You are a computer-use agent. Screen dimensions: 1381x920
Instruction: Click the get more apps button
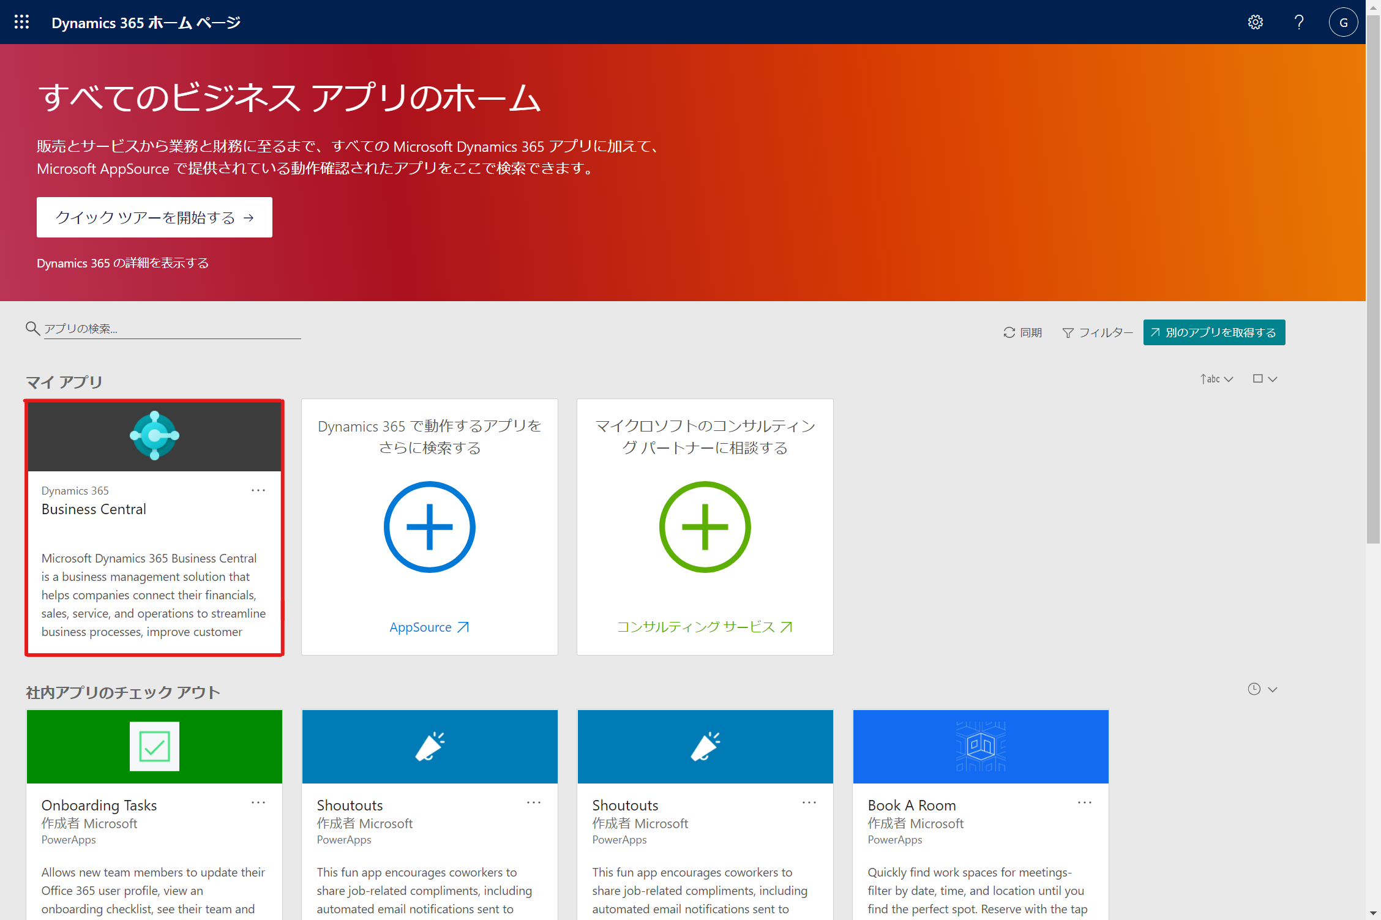pos(1214,332)
